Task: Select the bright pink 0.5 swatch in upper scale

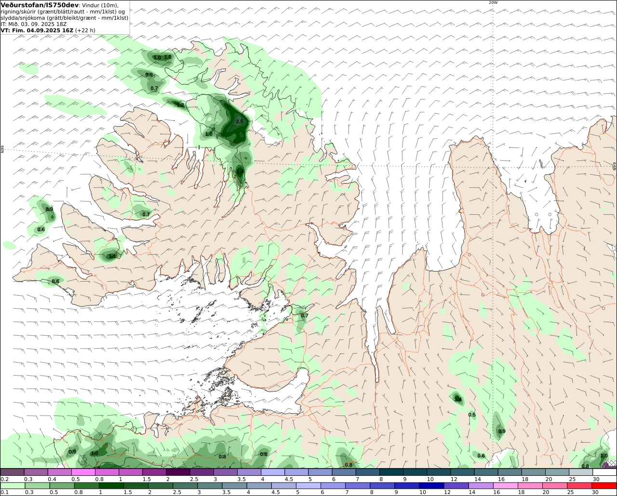Action: pyautogui.click(x=83, y=472)
